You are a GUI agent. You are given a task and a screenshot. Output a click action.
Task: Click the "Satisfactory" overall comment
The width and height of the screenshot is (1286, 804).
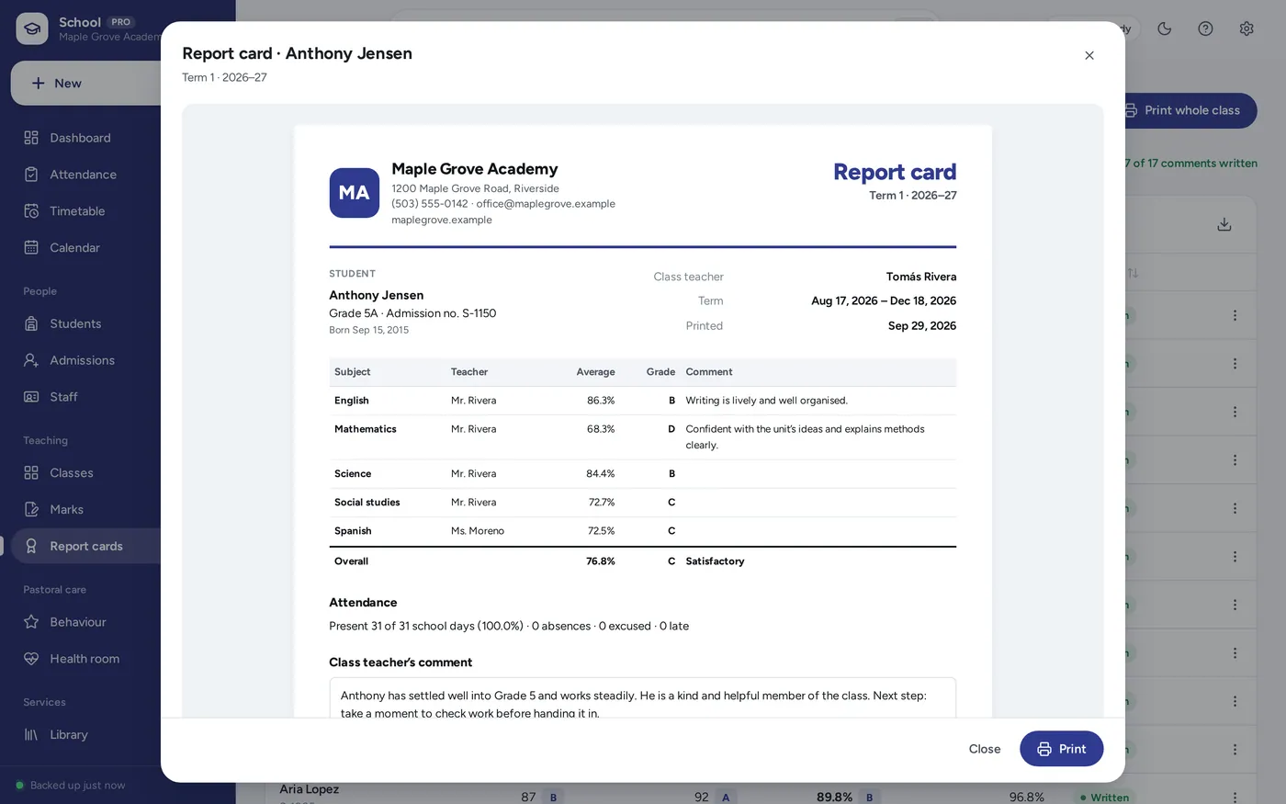click(x=715, y=561)
